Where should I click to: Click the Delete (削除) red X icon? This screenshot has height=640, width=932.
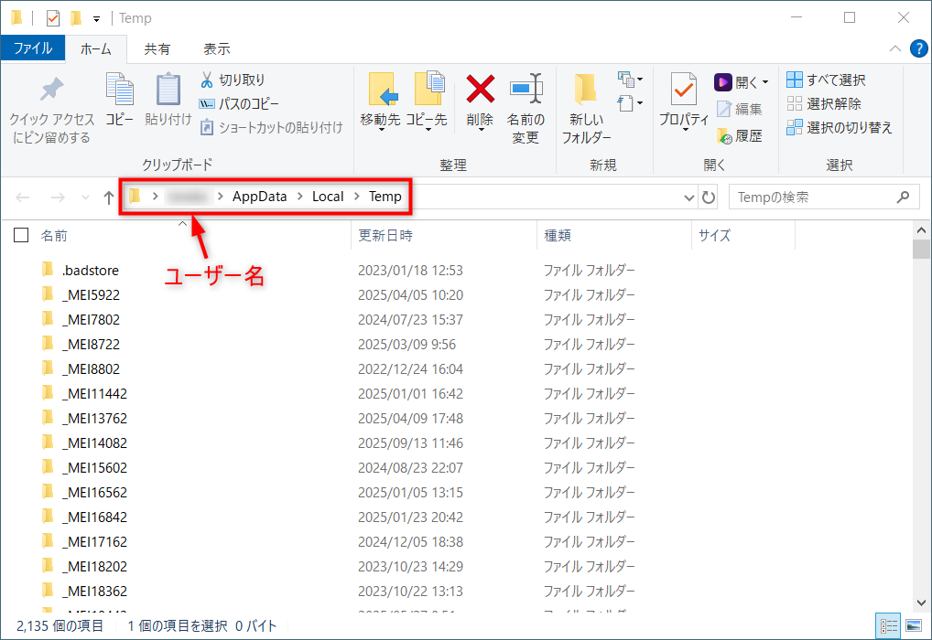[480, 91]
